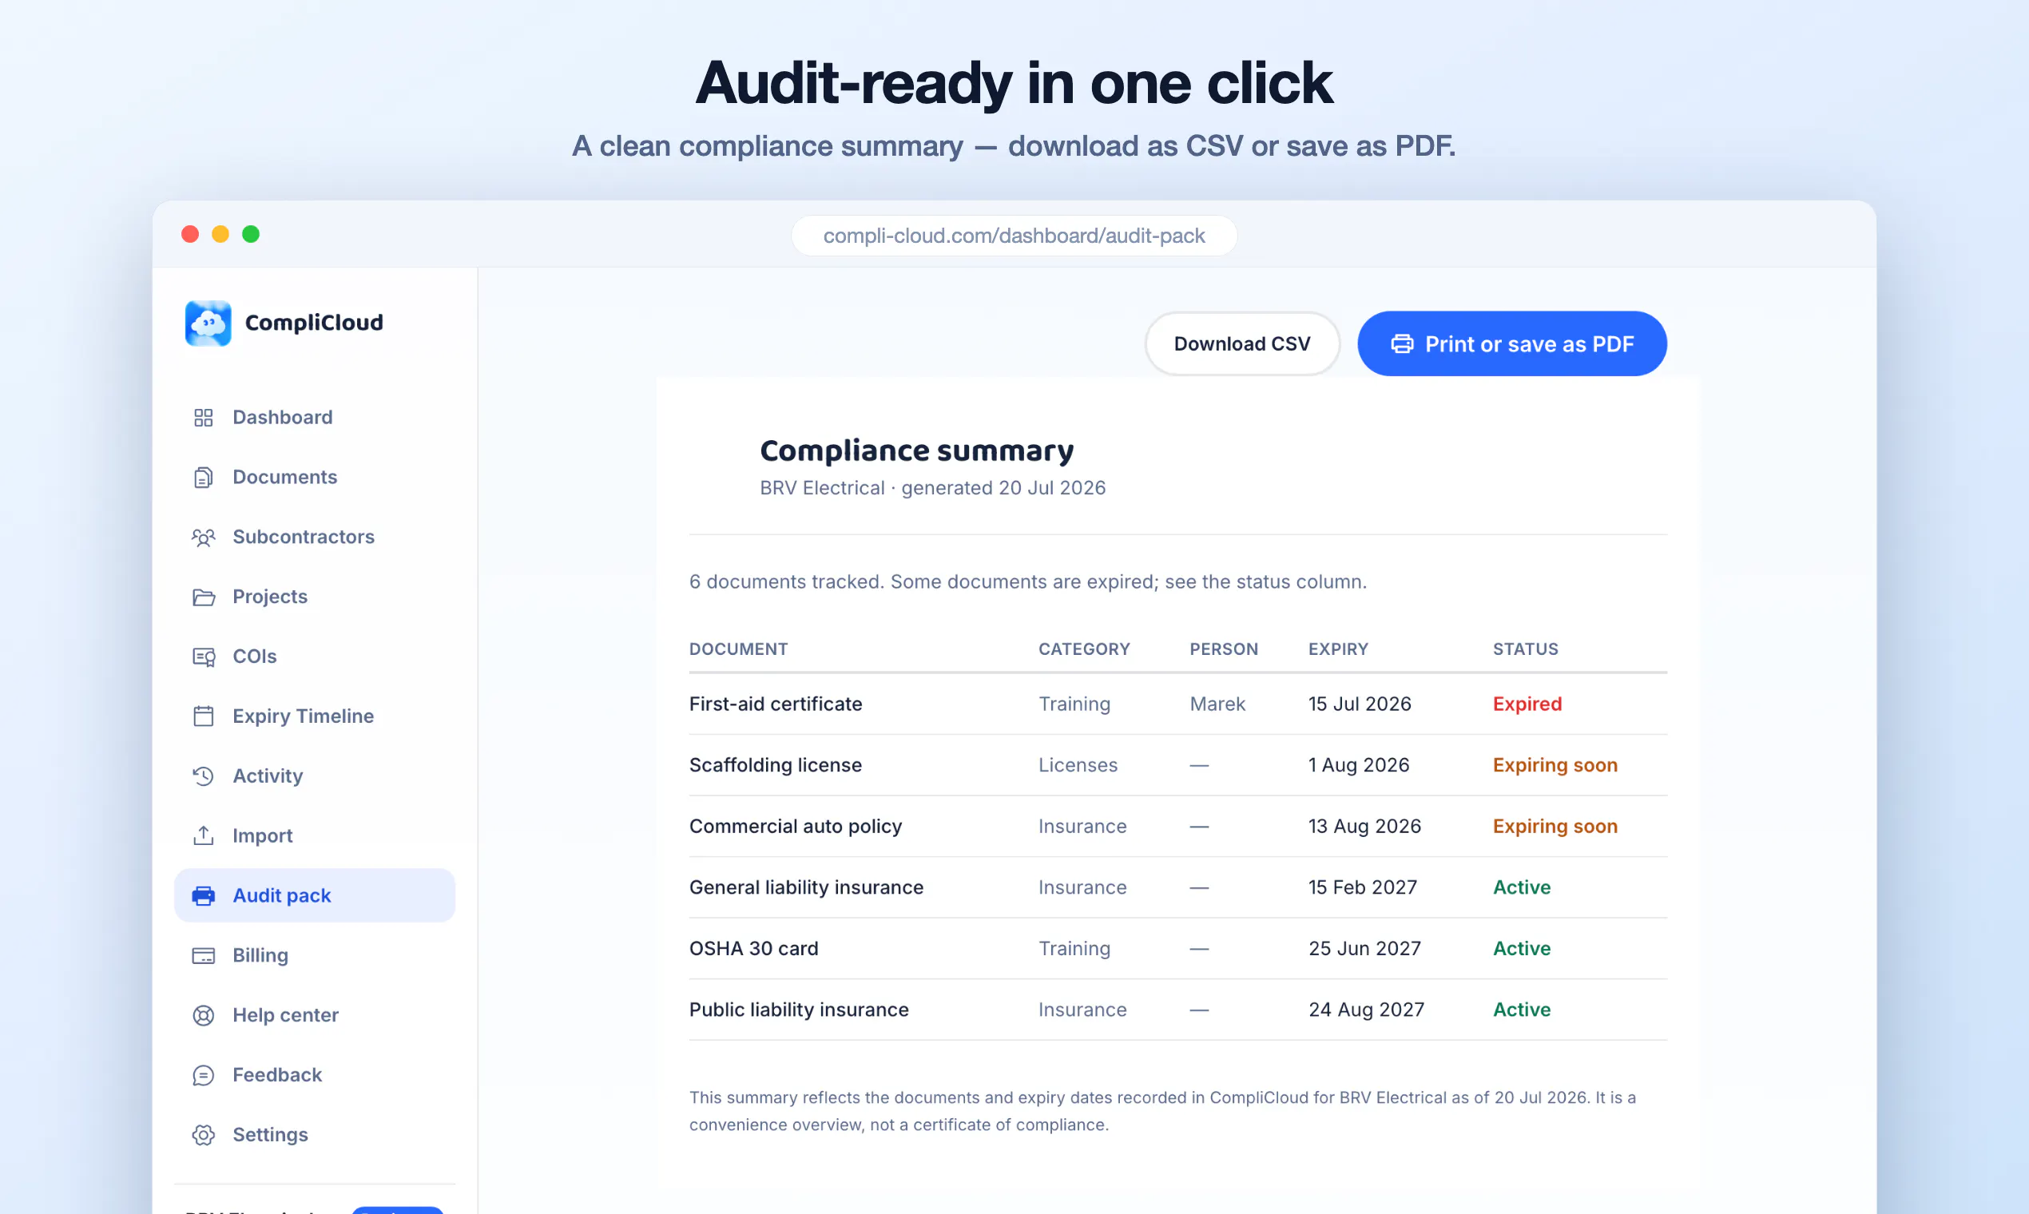
Task: Click the Compliance summary heading
Action: [916, 450]
